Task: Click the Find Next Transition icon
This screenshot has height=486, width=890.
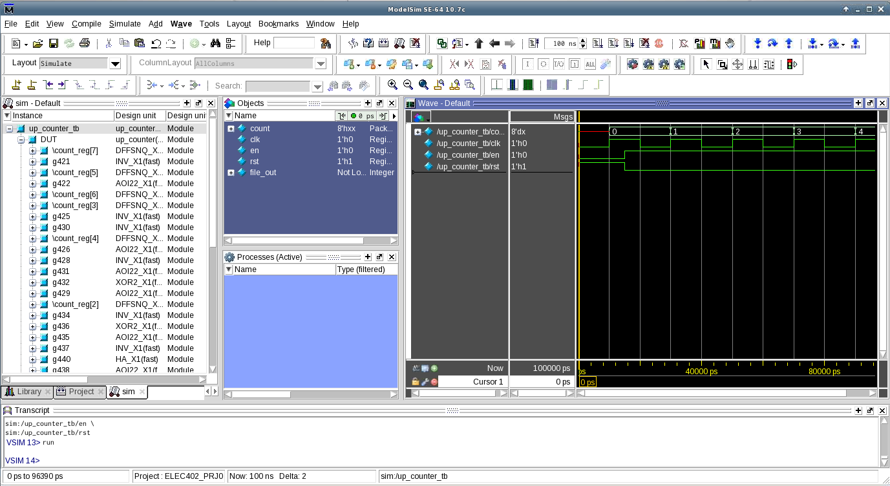Action: click(63, 85)
